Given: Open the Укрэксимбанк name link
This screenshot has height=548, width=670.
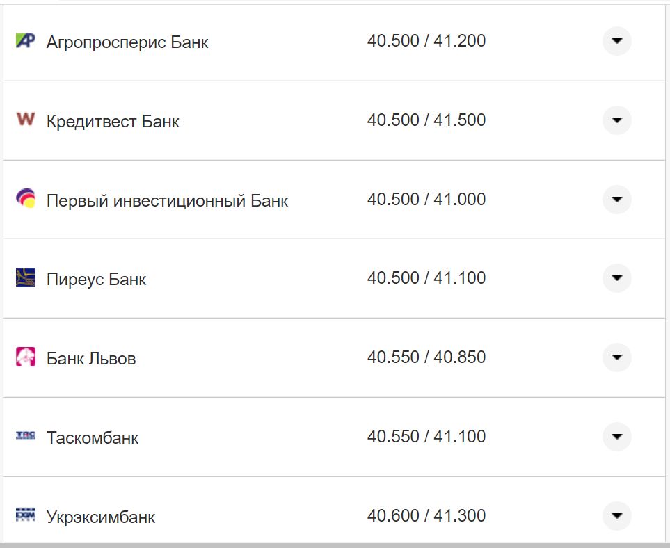Looking at the screenshot, I should click(100, 517).
